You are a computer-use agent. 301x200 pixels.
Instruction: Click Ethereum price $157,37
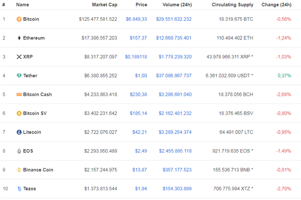coord(138,38)
